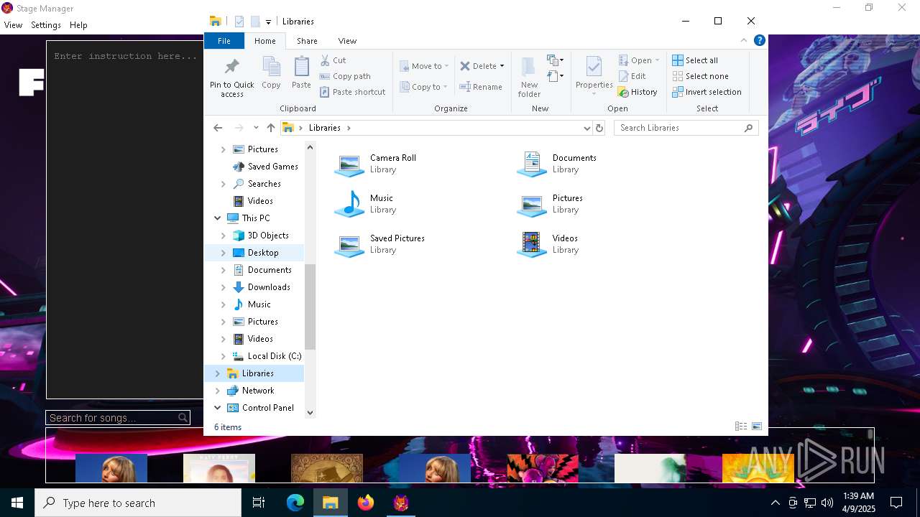The height and width of the screenshot is (517, 920).
Task: Select 3D Objects in navigation tree
Action: pos(268,236)
